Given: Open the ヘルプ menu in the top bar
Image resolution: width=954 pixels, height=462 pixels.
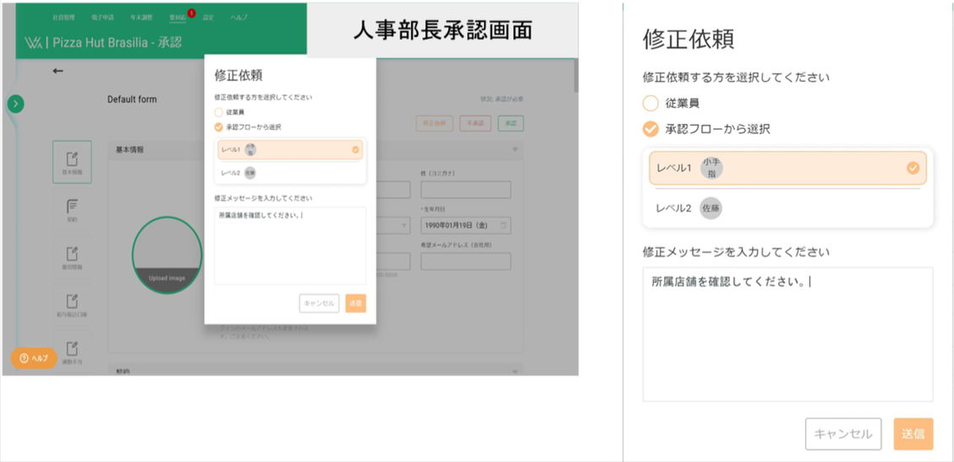Looking at the screenshot, I should (x=238, y=18).
